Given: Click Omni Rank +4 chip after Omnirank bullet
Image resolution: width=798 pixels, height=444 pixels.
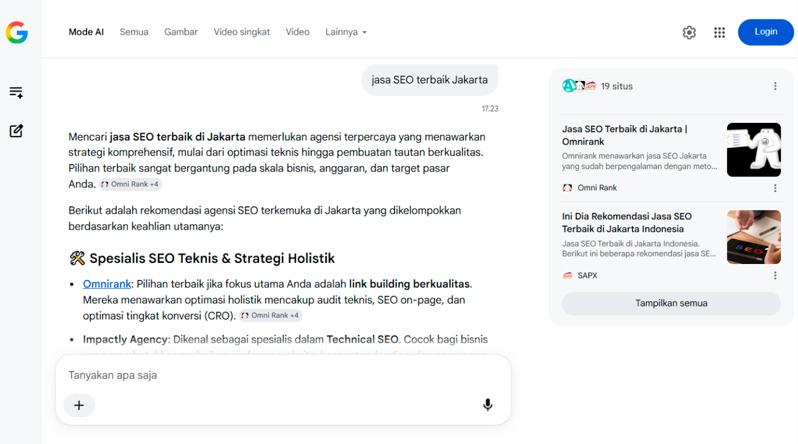Looking at the screenshot, I should (271, 315).
